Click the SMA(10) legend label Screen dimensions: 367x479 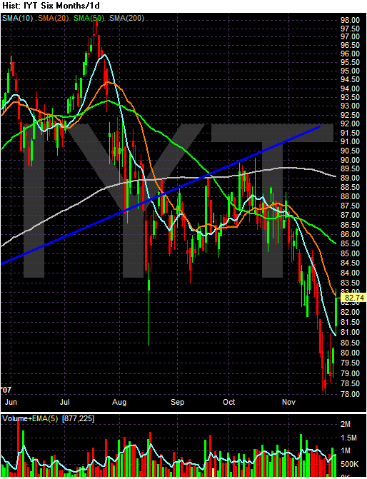click(17, 18)
